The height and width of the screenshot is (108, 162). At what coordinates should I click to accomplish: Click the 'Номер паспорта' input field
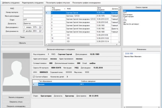[x=33, y=12]
